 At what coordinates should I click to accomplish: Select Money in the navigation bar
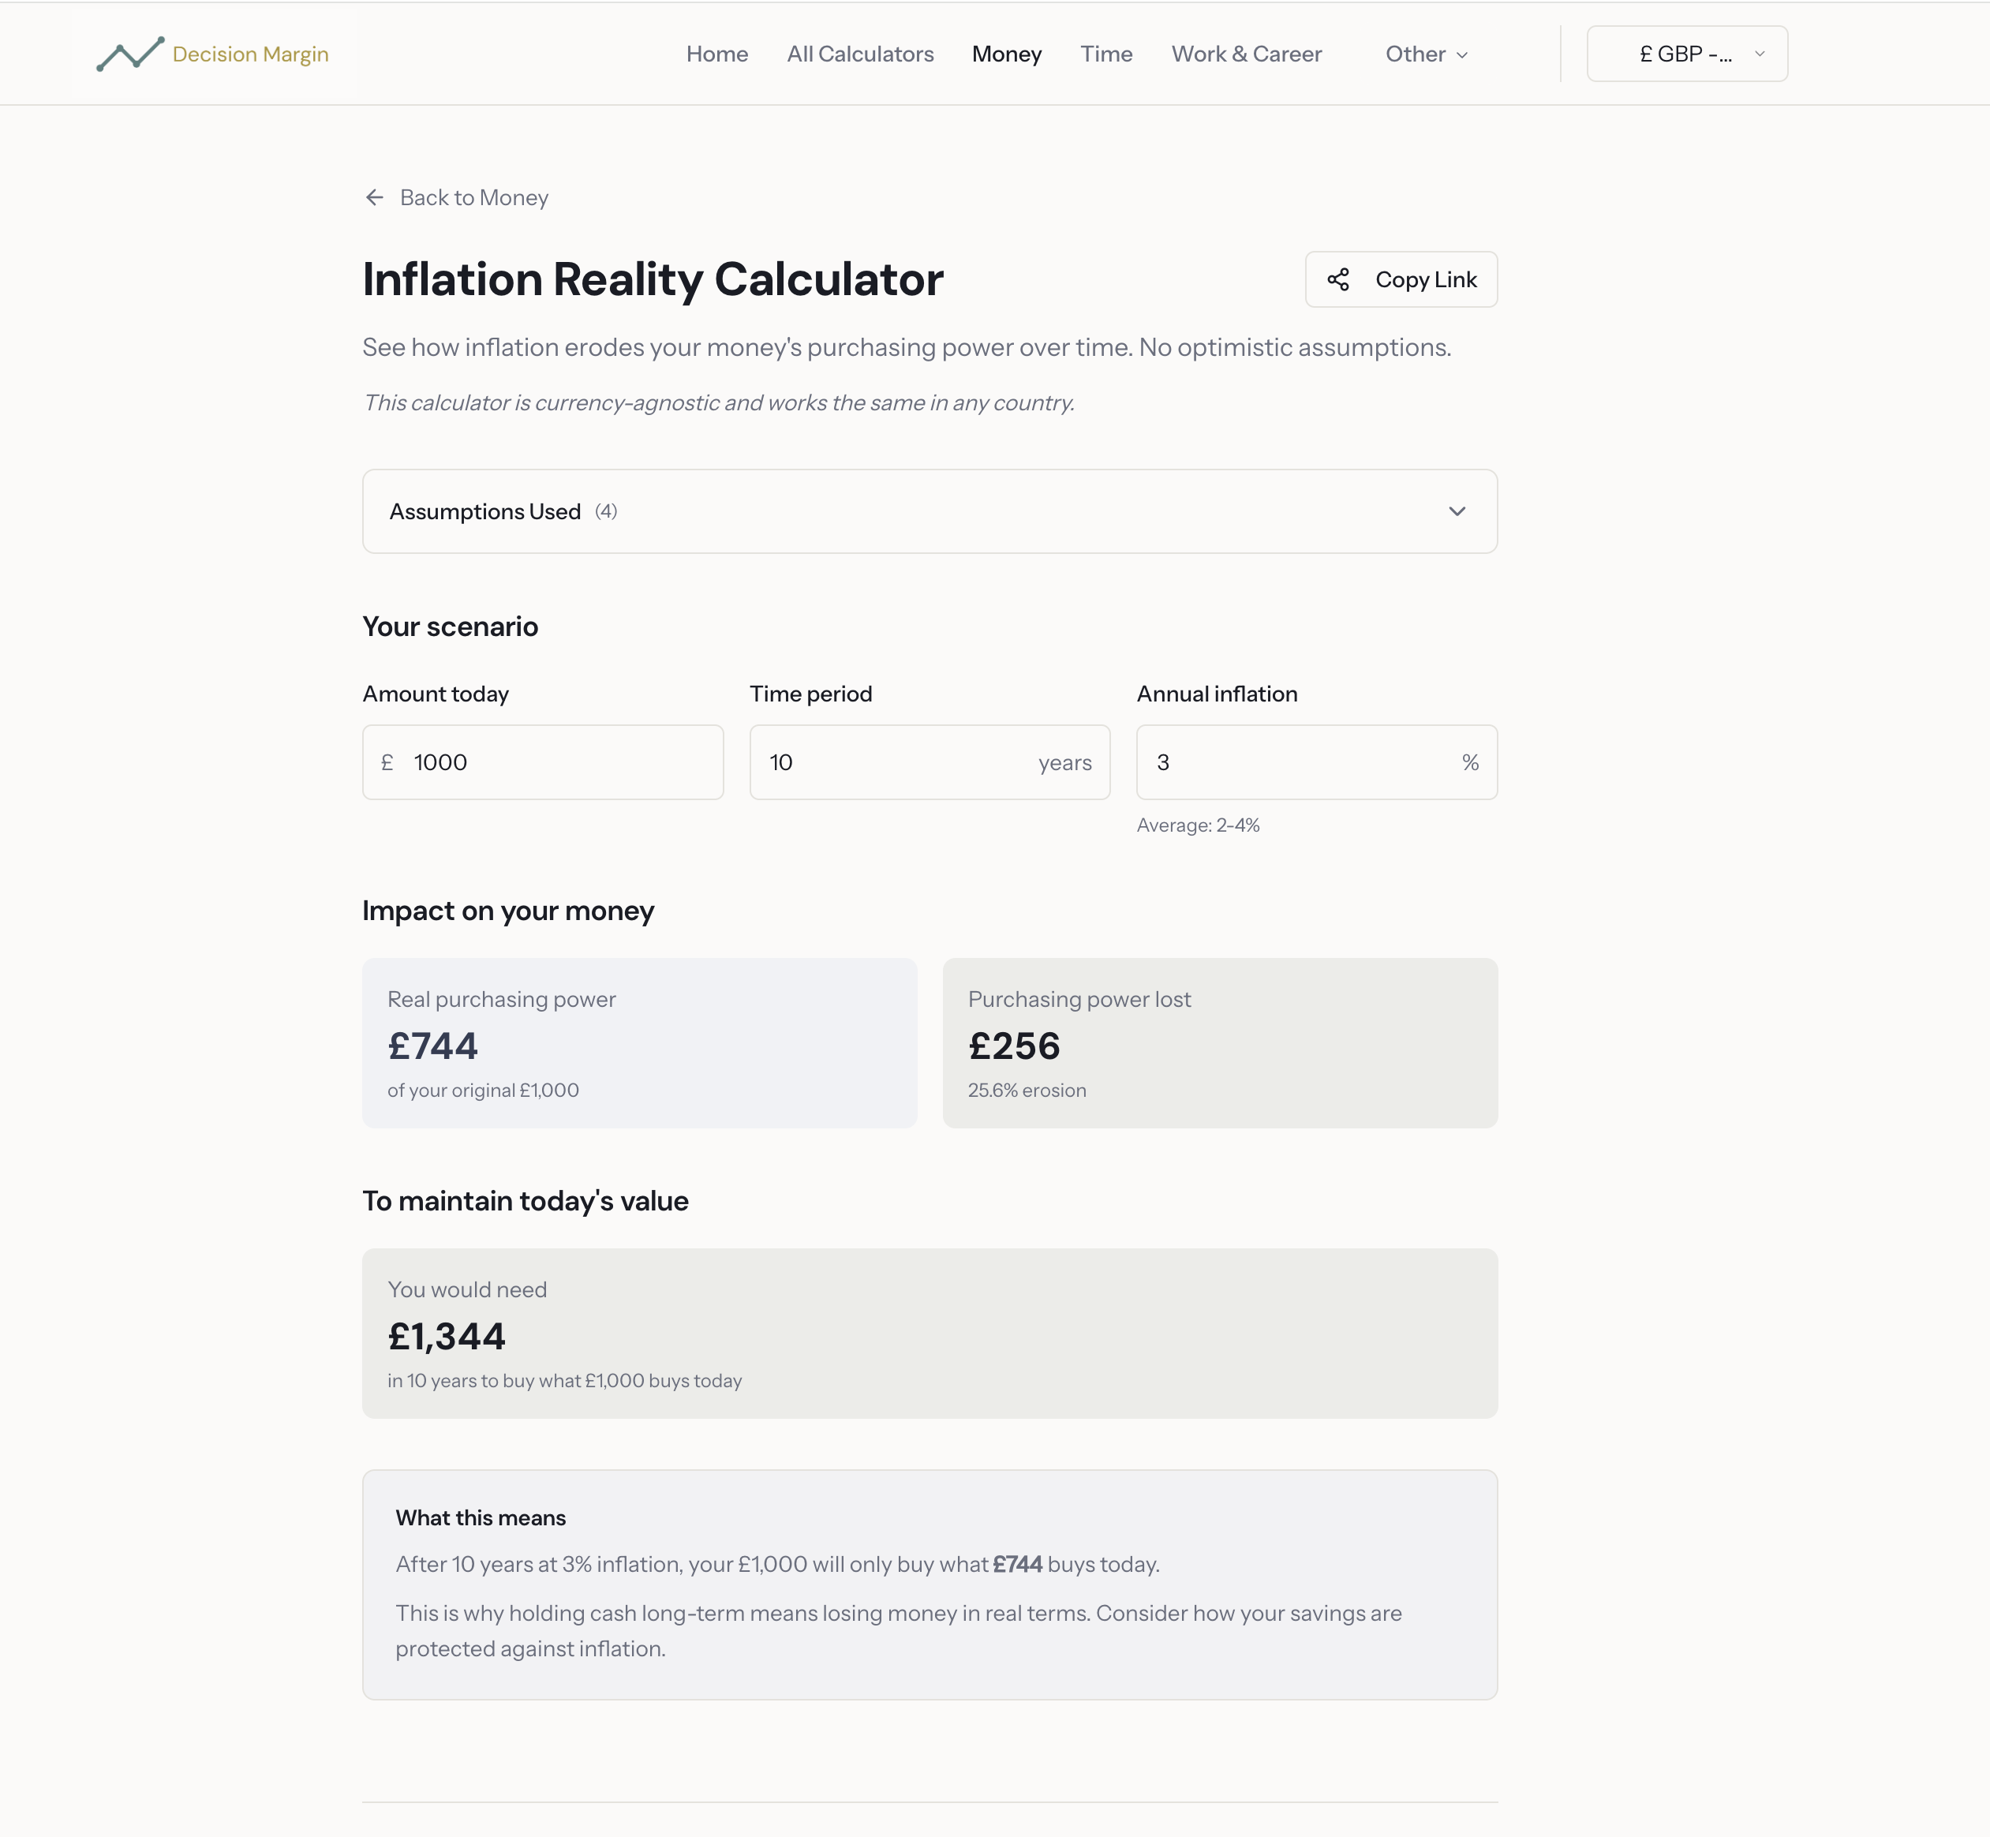(x=1007, y=54)
